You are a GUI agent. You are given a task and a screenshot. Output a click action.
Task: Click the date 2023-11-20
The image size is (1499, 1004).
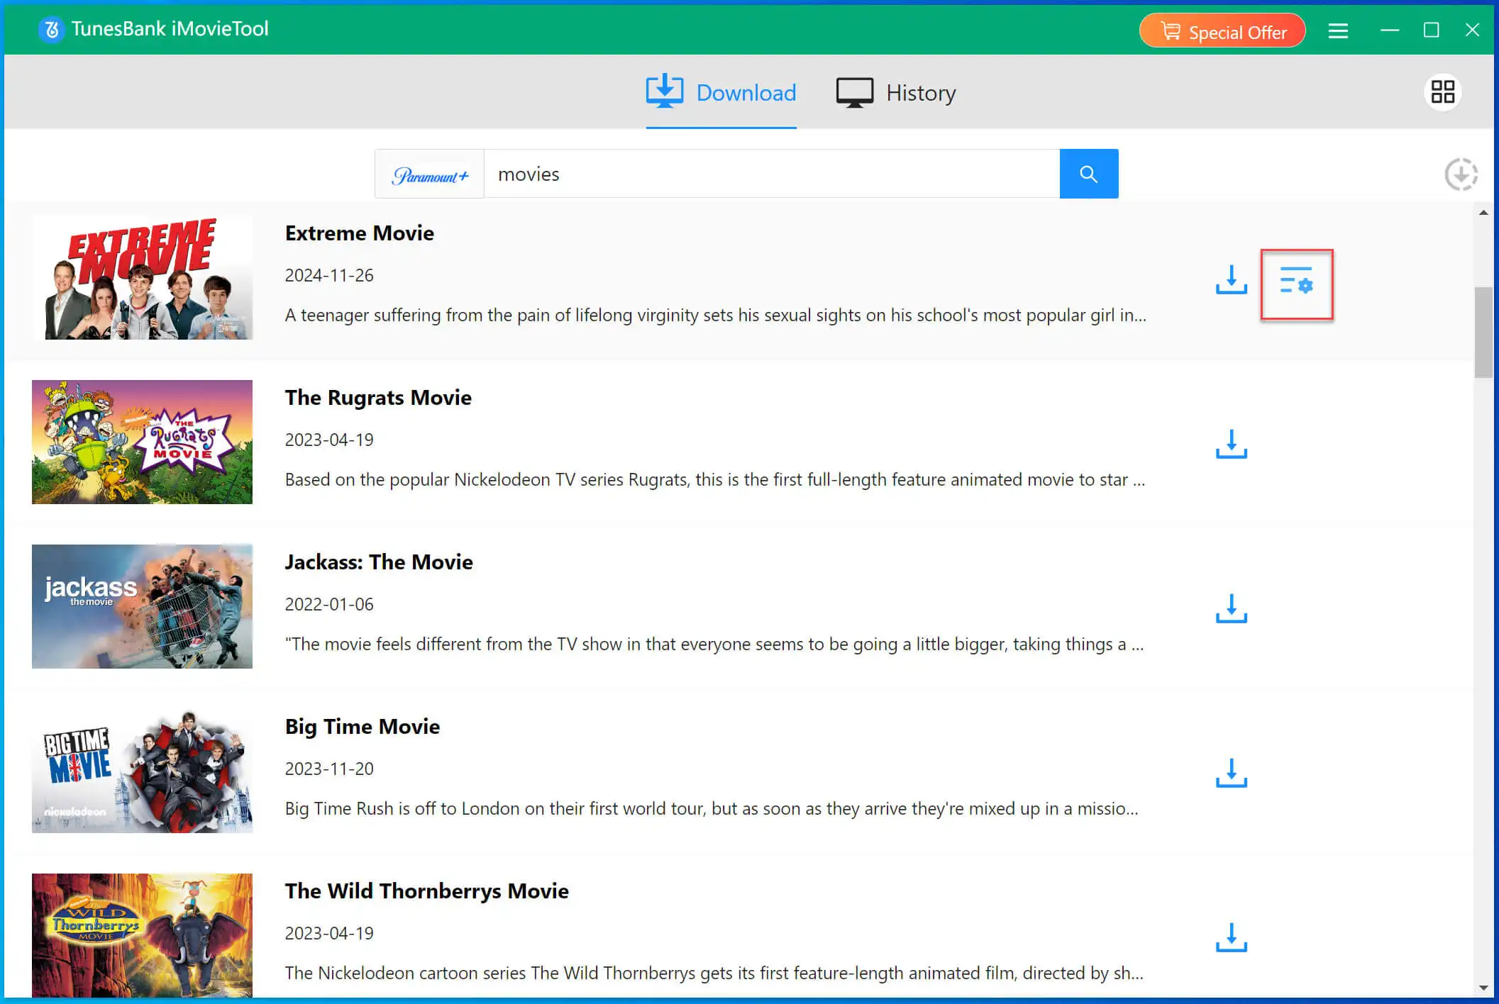tap(329, 769)
